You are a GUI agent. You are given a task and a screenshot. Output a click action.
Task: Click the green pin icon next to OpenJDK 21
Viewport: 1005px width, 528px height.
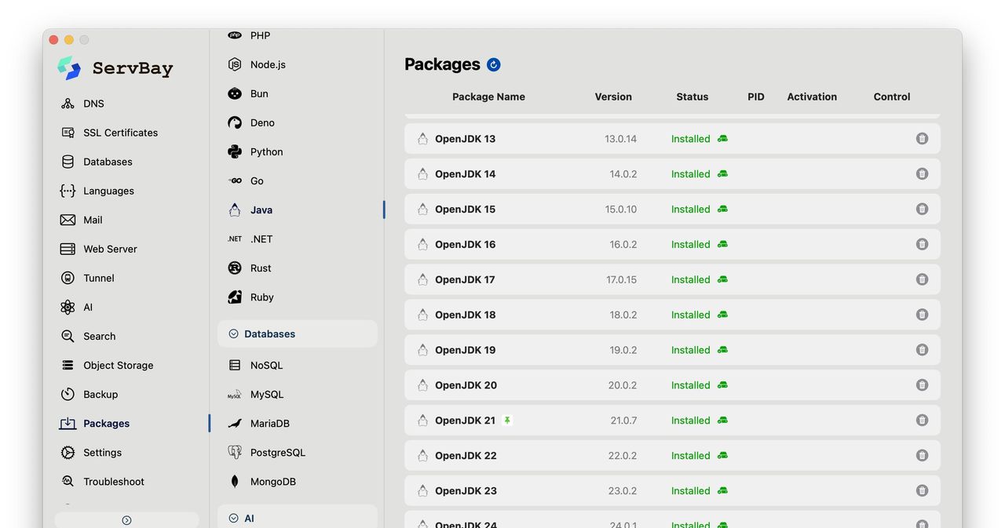pos(507,421)
